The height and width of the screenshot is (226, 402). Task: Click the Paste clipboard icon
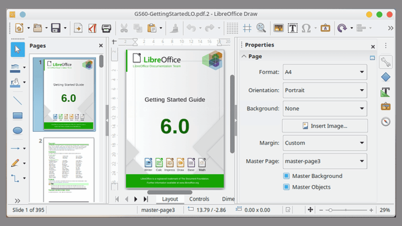[x=152, y=28]
